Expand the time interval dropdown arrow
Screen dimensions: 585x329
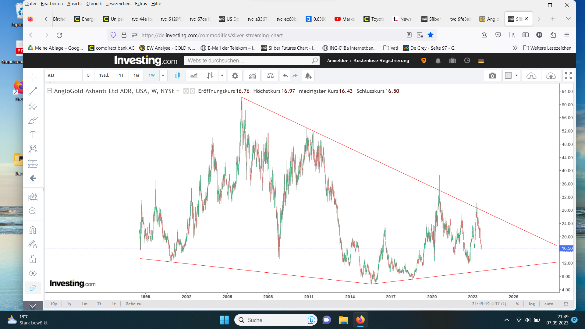coord(163,76)
